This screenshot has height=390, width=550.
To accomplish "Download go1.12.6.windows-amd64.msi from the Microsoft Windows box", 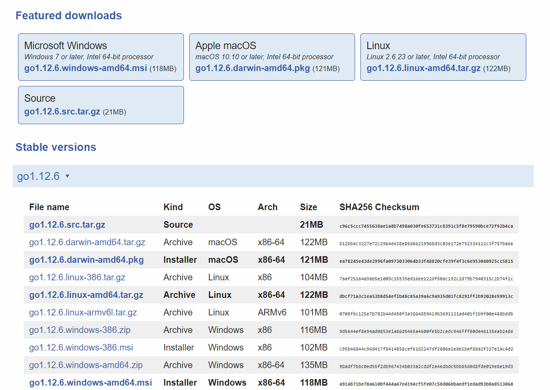I will click(86, 68).
